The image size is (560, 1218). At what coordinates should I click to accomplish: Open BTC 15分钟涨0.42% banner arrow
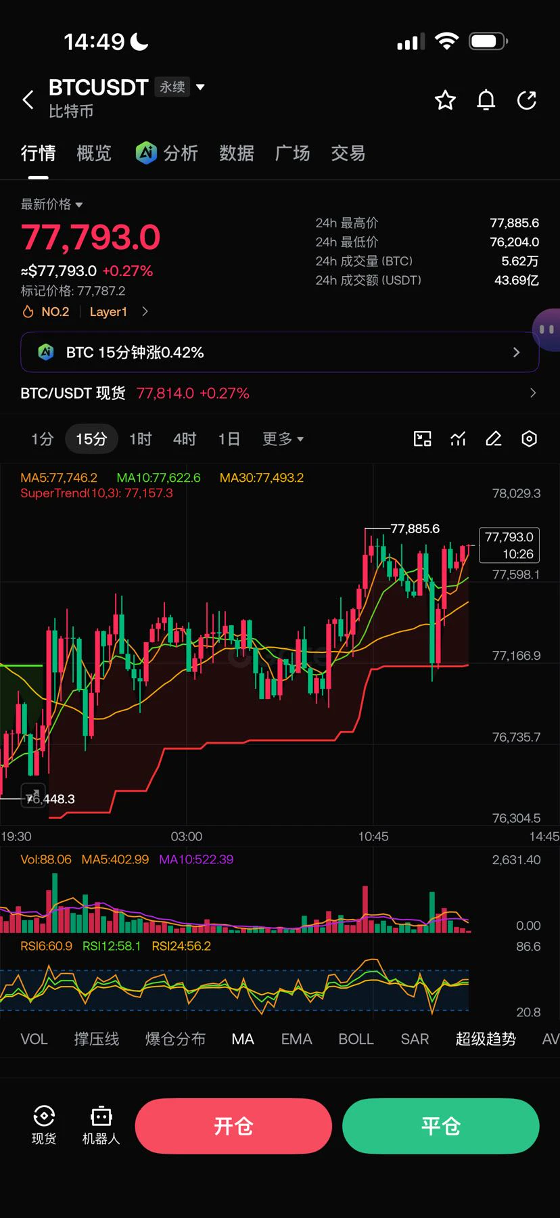516,352
